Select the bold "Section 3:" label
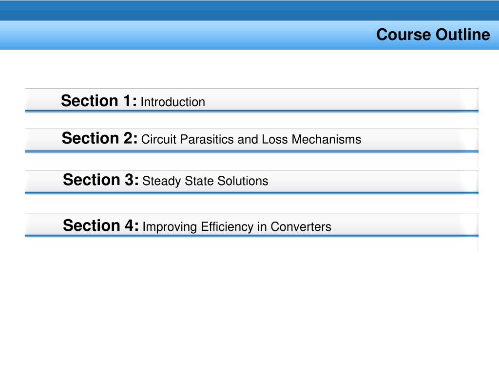499x374 pixels. pyautogui.click(x=101, y=180)
